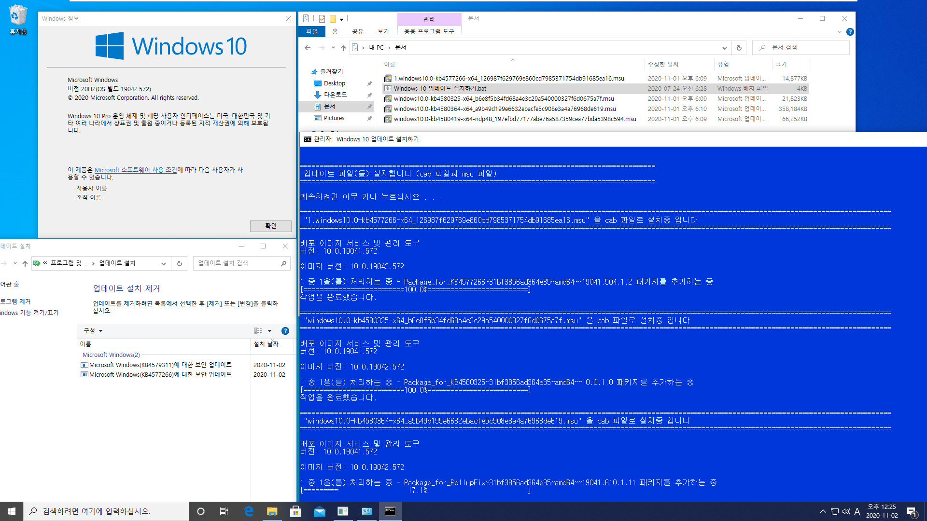This screenshot has width=927, height=521.
Task: Select 즐겨찾기 in the navigation pane
Action: [x=331, y=71]
